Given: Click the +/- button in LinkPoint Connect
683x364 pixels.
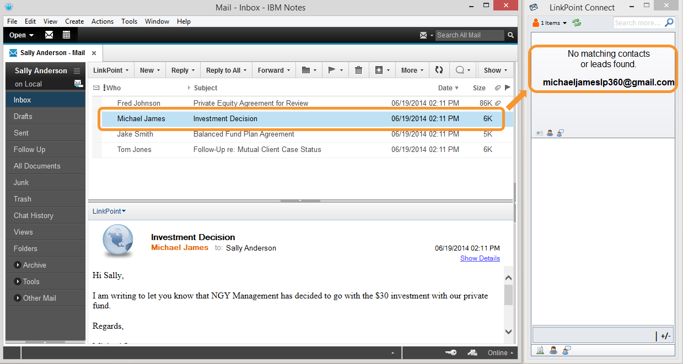Looking at the screenshot, I should pos(665,336).
